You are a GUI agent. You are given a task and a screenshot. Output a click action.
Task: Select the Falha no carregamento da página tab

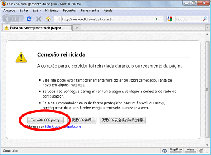click(37, 28)
